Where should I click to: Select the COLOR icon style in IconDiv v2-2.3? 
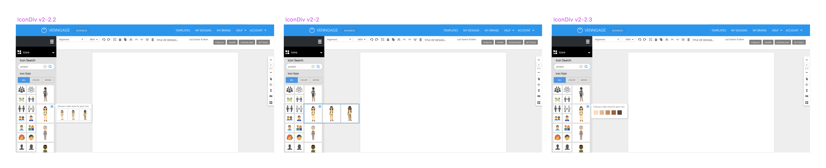572,80
